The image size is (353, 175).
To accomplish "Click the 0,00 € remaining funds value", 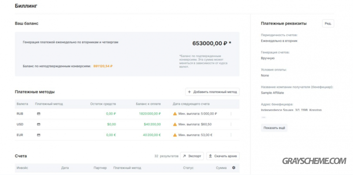I will [111, 135].
